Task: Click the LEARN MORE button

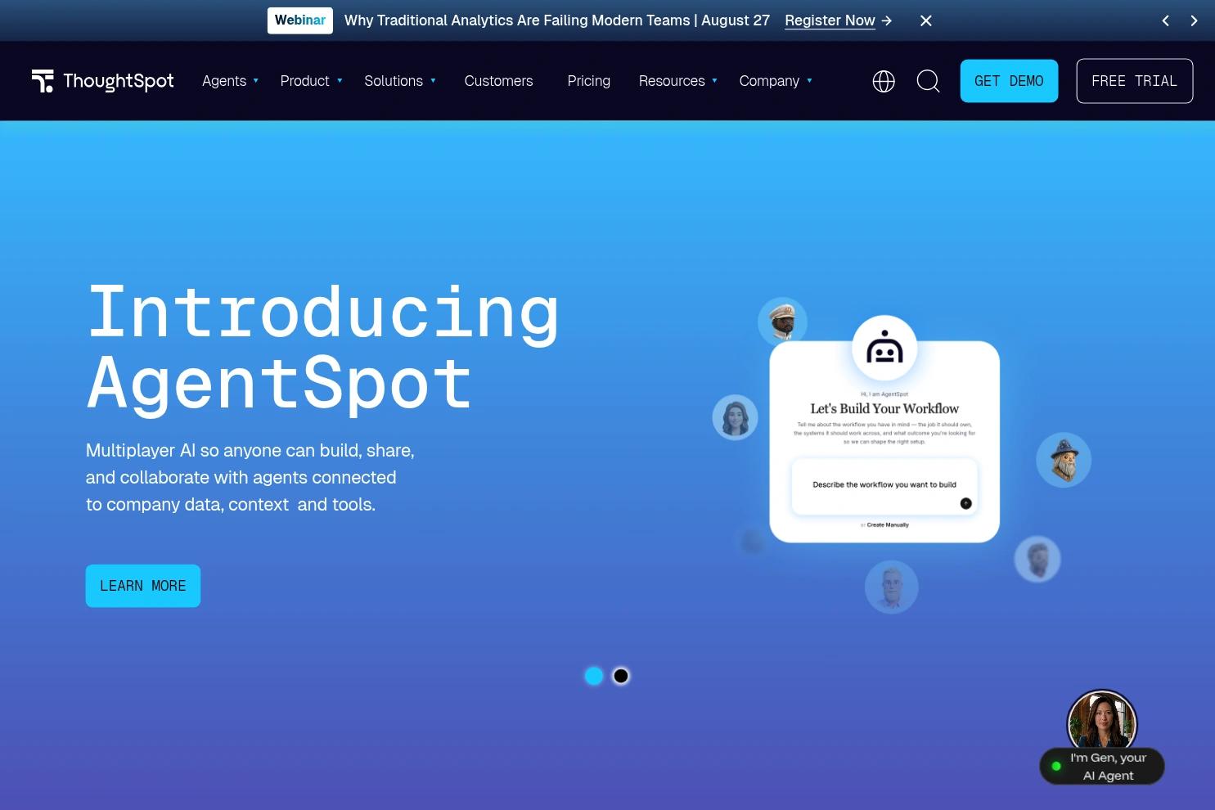Action: 143,586
